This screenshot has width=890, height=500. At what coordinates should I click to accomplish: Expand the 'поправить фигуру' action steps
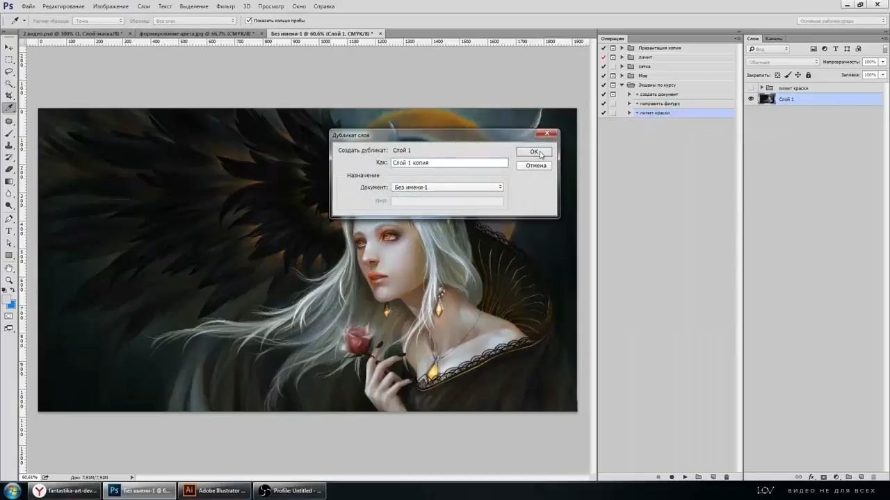[629, 103]
